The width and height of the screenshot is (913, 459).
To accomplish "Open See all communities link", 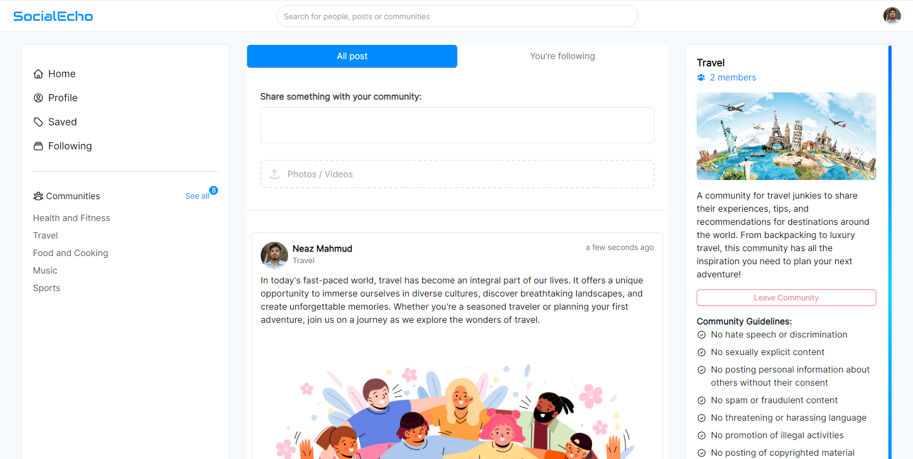I will pos(197,196).
